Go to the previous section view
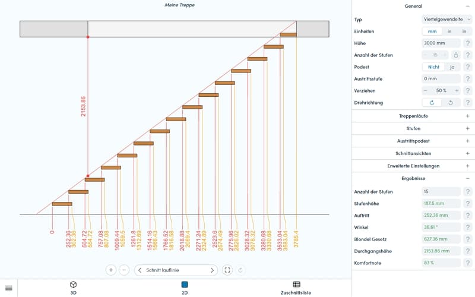Image resolution: width=475 pixels, height=297 pixels. click(140, 270)
